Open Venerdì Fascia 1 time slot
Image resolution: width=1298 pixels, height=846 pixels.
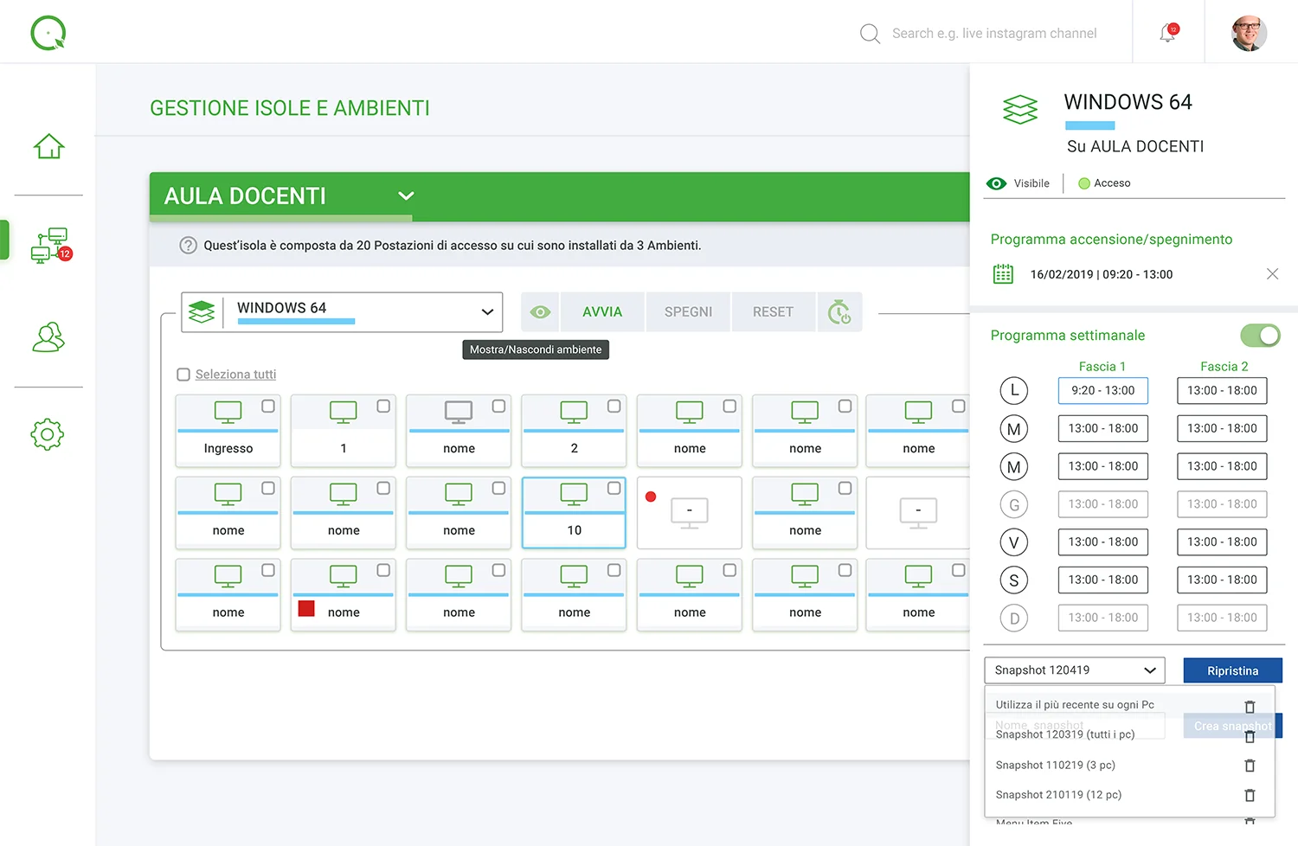pos(1103,542)
